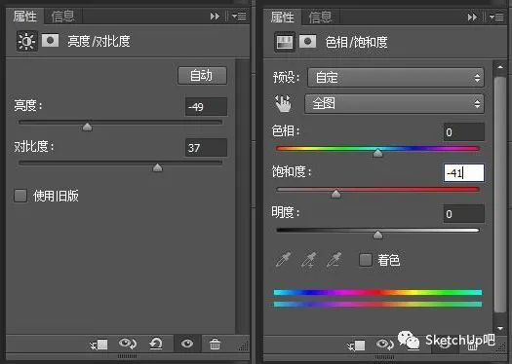
Task: Click the Hue/Saturation panel vertical scrollbar thumb
Action: 500,195
